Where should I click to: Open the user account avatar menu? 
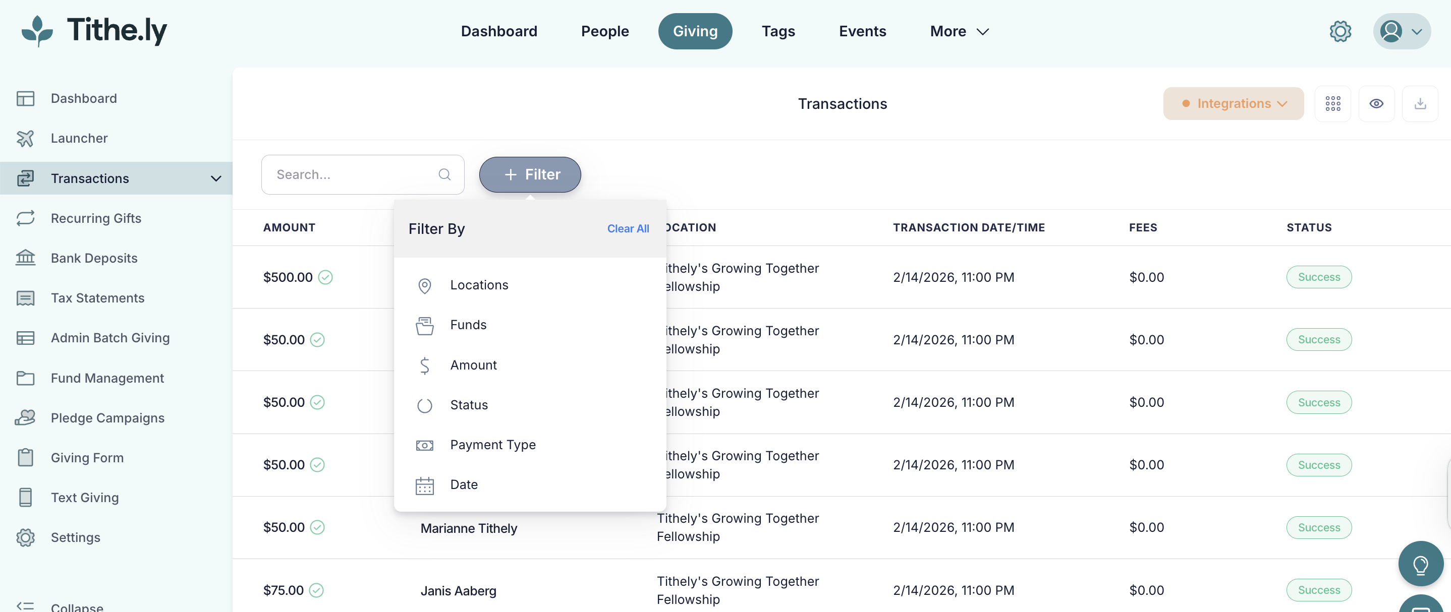tap(1402, 32)
